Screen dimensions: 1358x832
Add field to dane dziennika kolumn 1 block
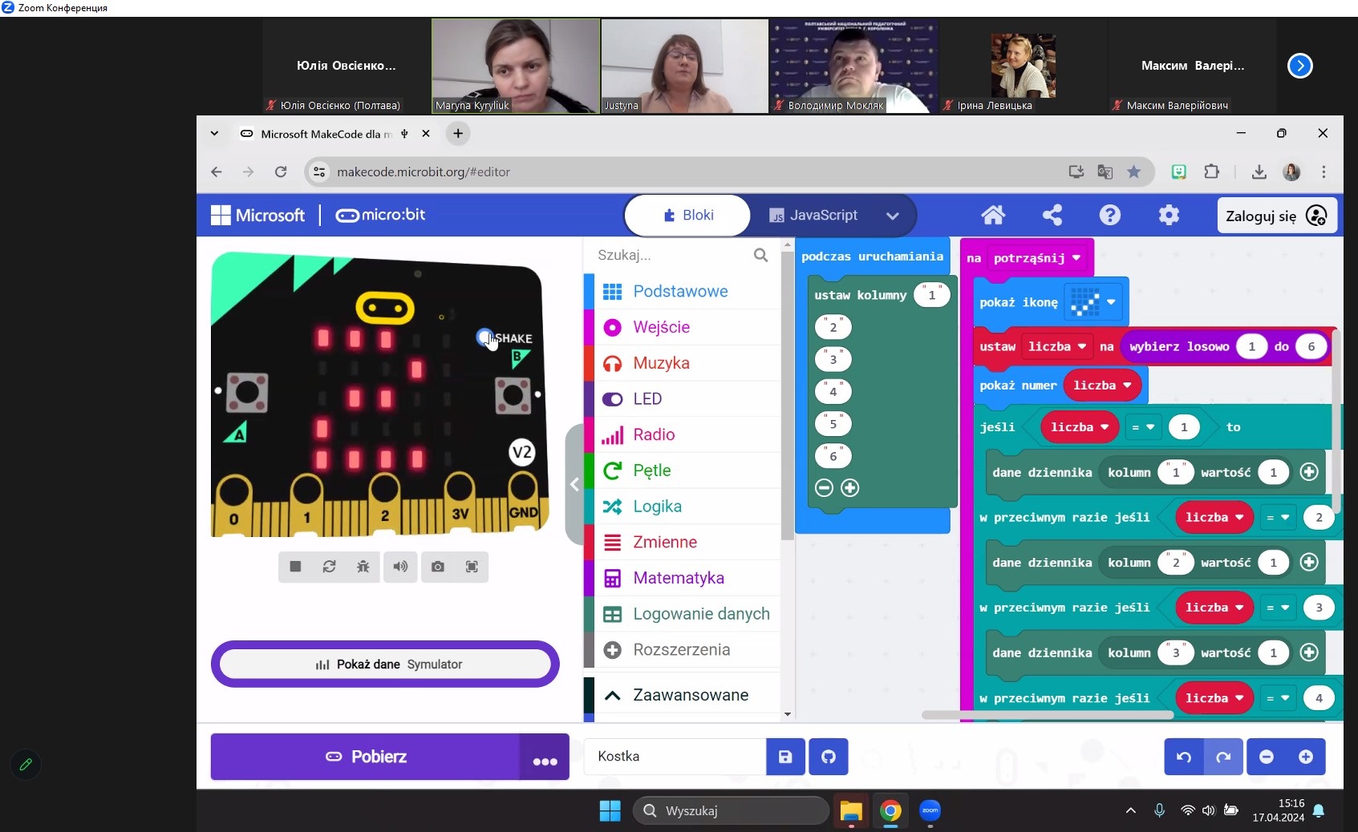(x=1309, y=472)
